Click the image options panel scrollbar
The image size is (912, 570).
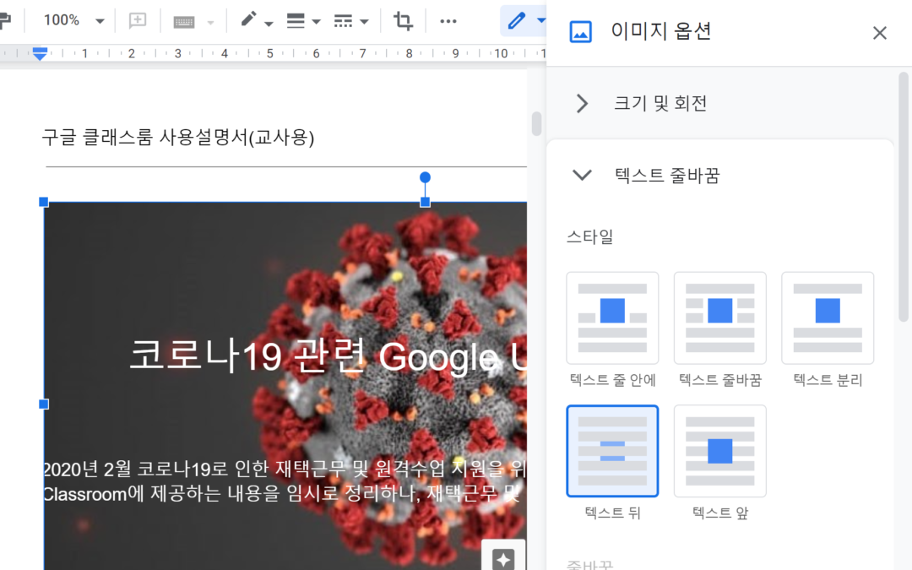pyautogui.click(x=904, y=197)
